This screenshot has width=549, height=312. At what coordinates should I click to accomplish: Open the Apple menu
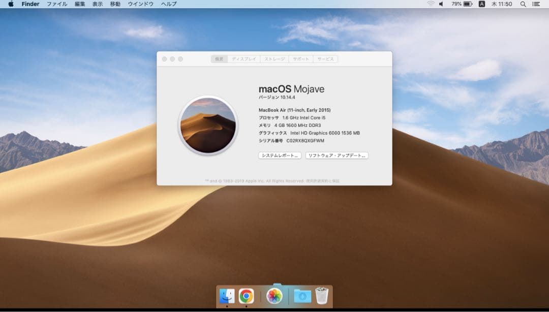click(11, 4)
